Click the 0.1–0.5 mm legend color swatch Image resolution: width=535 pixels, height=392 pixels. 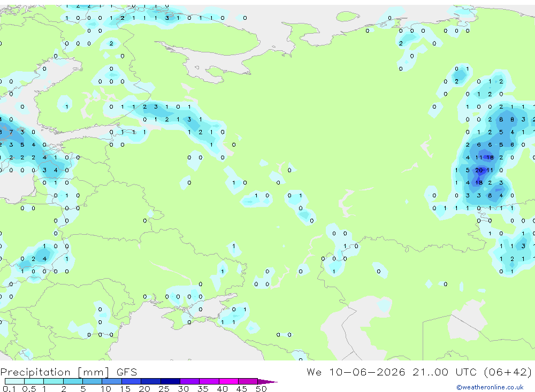tap(14, 381)
